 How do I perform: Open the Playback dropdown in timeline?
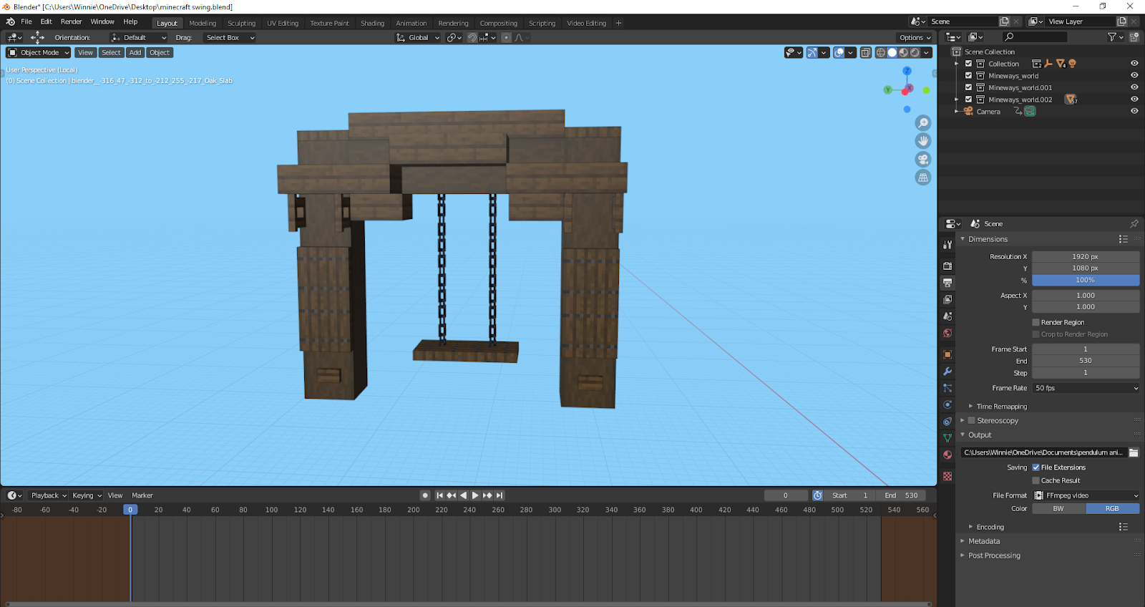pyautogui.click(x=49, y=495)
